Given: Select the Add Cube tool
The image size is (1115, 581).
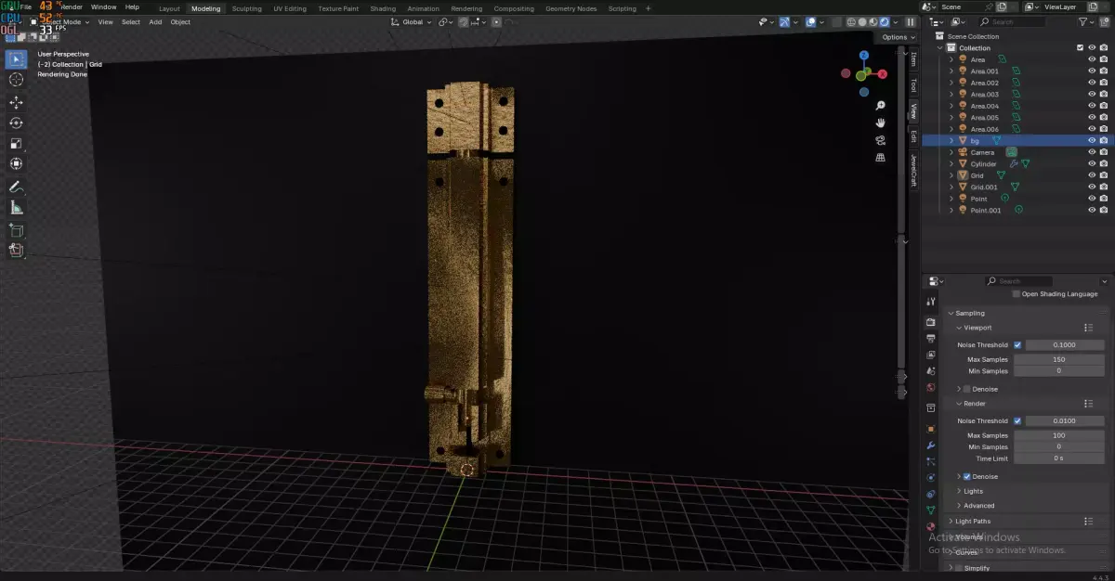Looking at the screenshot, I should click(x=16, y=229).
